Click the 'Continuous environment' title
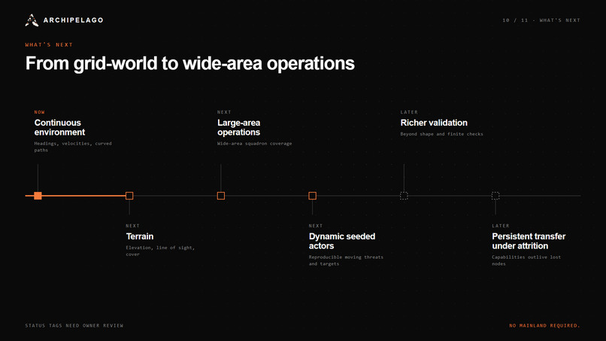Viewport: 606px width, 341px height. 59,127
